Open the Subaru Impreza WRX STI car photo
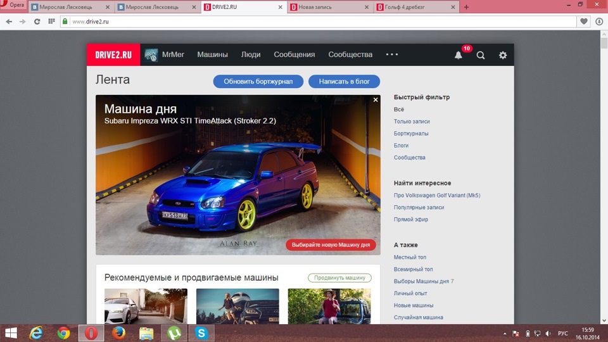The height and width of the screenshot is (342, 608). coord(237,175)
